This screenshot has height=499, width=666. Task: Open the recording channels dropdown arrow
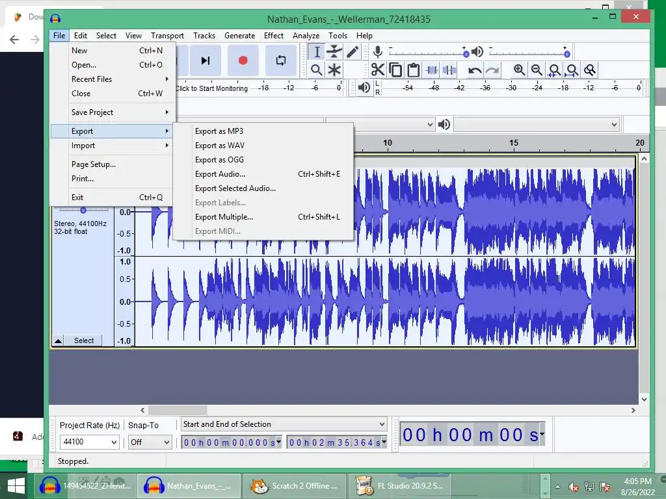point(429,124)
